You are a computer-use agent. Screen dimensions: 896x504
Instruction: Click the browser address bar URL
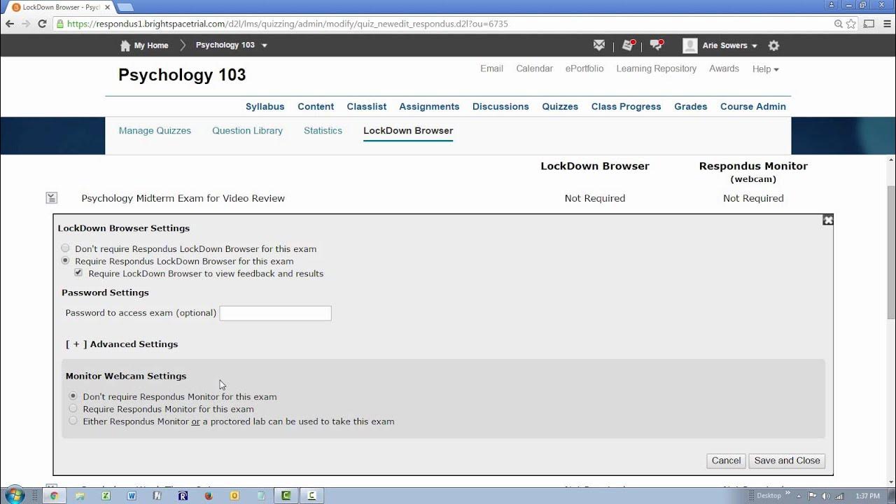288,24
